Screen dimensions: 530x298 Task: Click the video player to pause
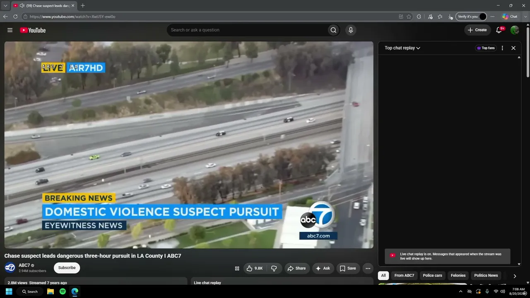pos(189,145)
